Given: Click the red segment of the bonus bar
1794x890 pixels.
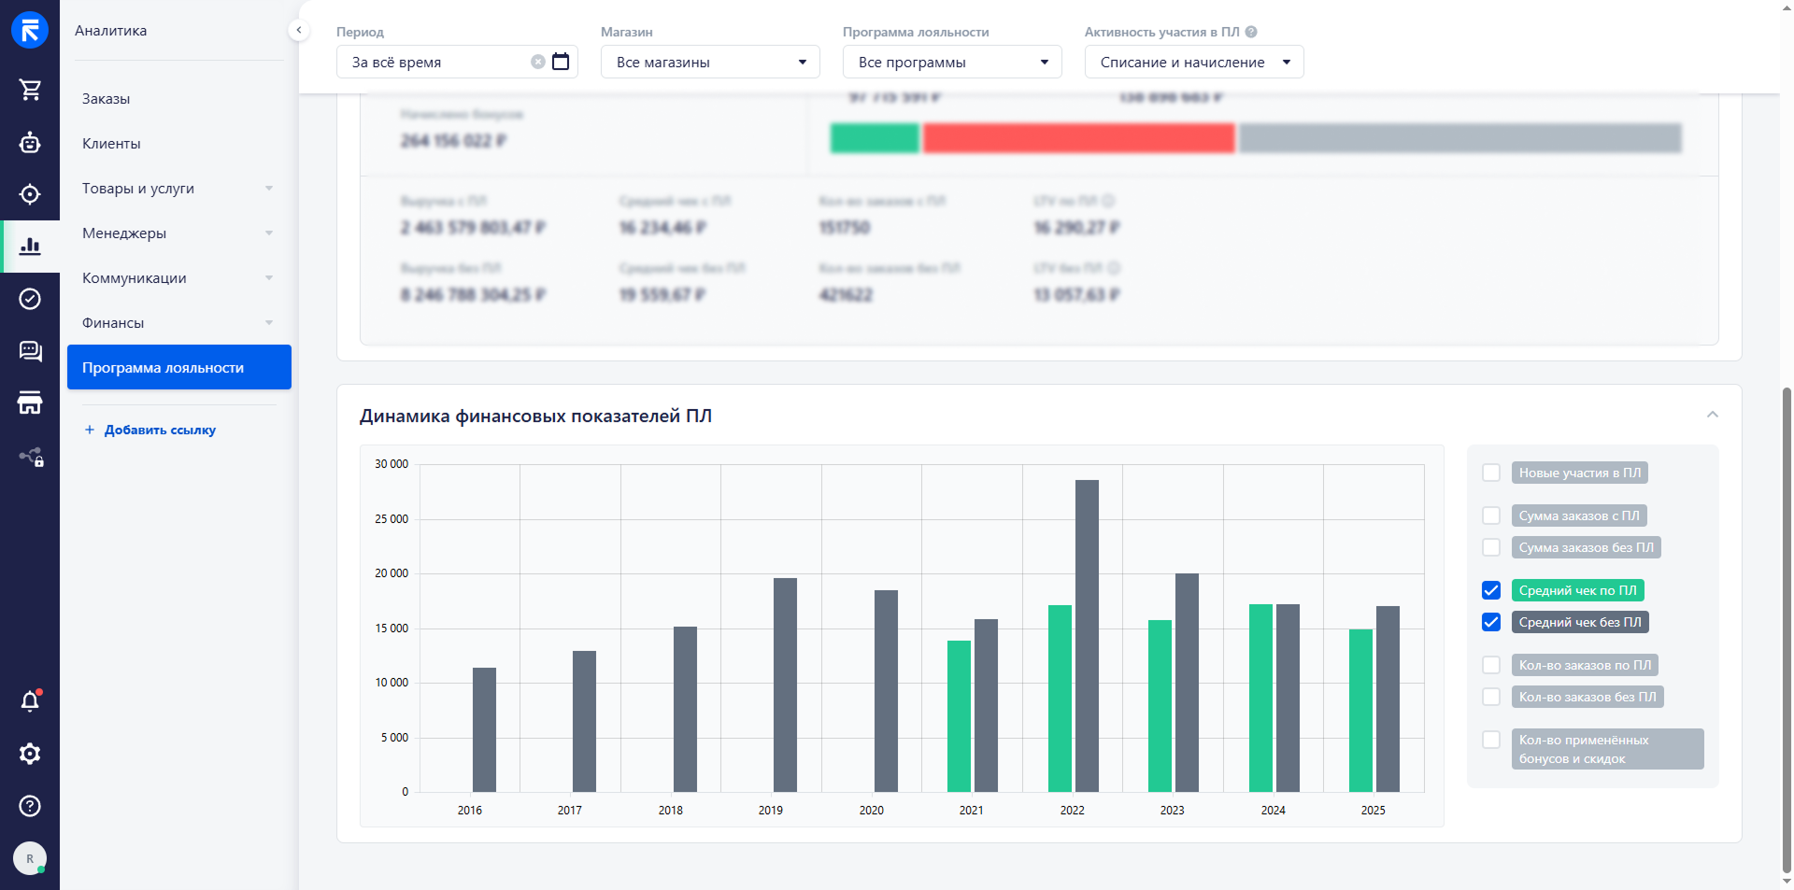Looking at the screenshot, I should click(1078, 138).
